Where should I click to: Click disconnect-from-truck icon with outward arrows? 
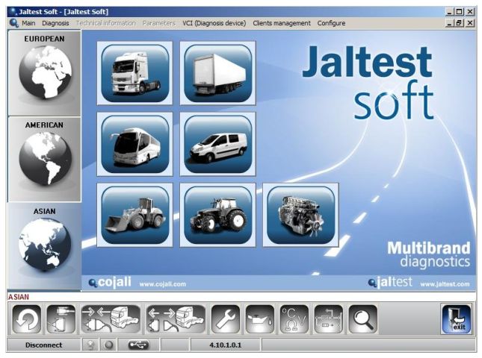[x=176, y=319]
